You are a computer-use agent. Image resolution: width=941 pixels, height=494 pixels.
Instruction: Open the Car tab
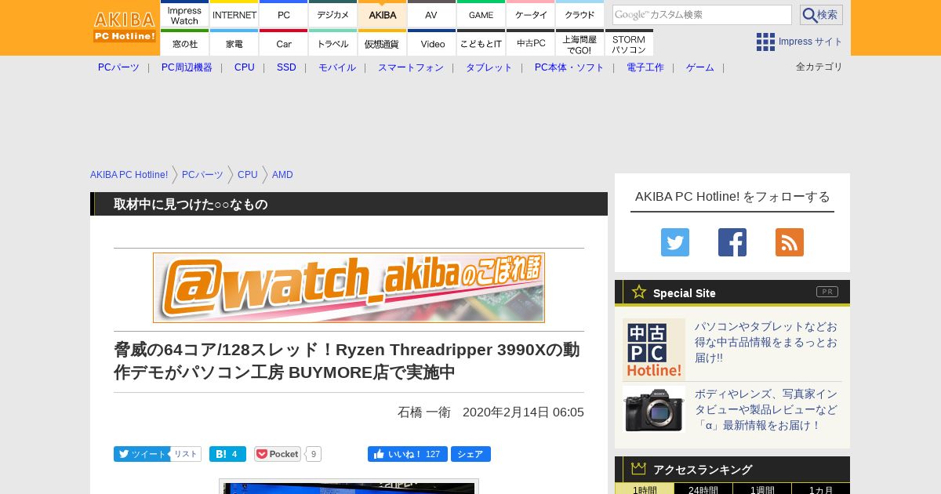284,42
